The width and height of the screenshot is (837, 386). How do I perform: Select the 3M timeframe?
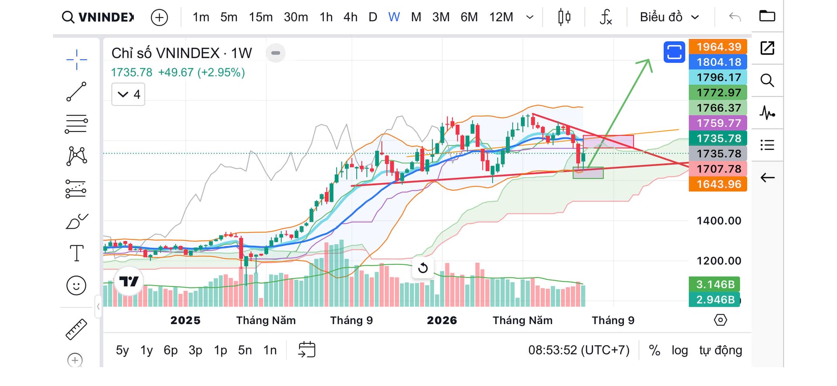[x=441, y=17]
